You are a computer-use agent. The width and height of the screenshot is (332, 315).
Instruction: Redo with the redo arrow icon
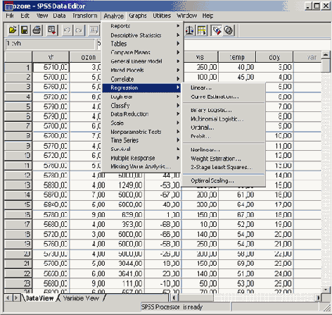click(x=79, y=30)
